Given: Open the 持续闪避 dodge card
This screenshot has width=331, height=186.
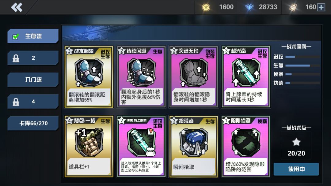Looking at the screenshot, I should [141, 77].
